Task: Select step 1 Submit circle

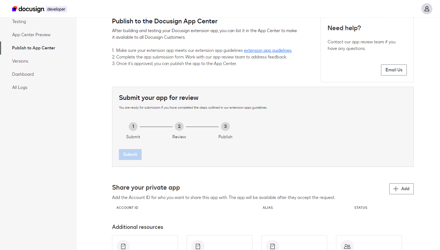Action: point(133,127)
